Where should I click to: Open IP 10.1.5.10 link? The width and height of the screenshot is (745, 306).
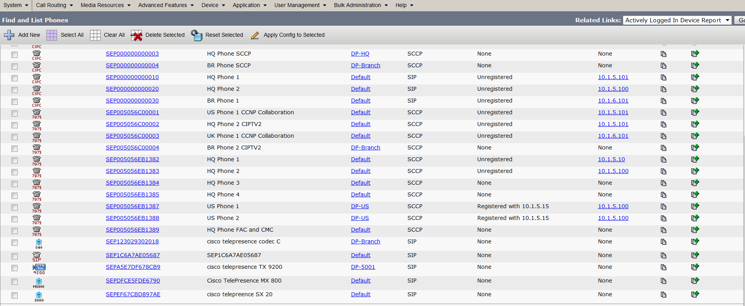(611, 159)
